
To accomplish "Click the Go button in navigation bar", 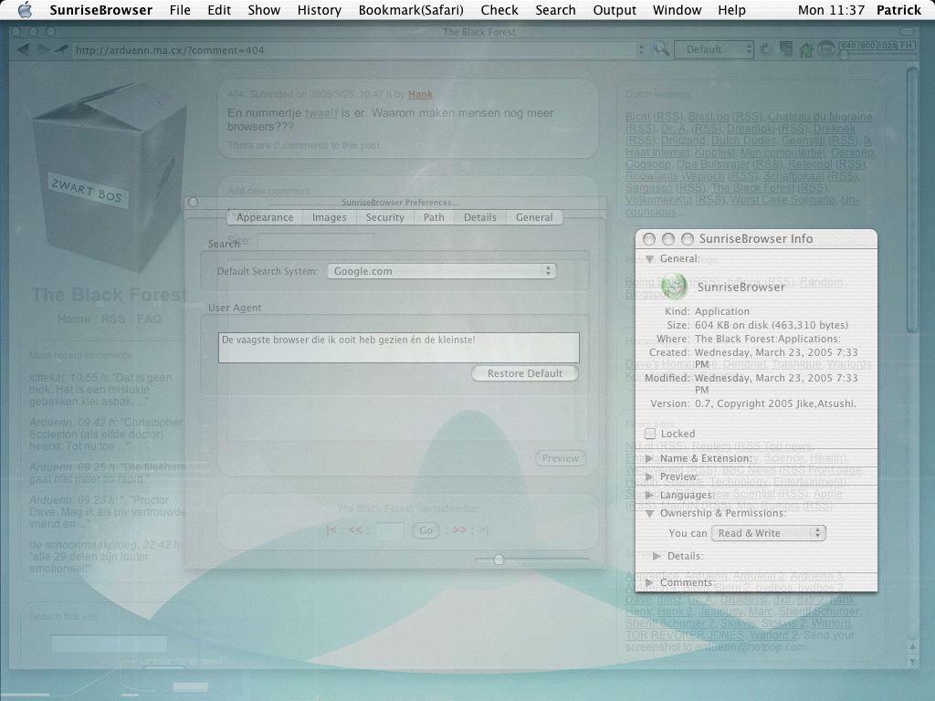I will 425,530.
